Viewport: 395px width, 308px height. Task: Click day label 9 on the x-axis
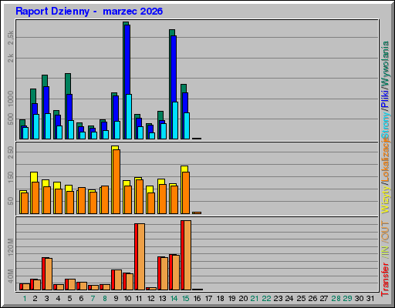(116, 299)
